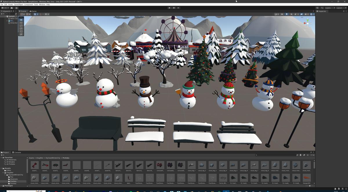
Task: Click the Pause playback button
Action: point(174,8)
